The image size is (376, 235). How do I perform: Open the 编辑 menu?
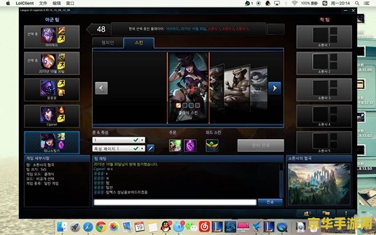coord(56,3)
